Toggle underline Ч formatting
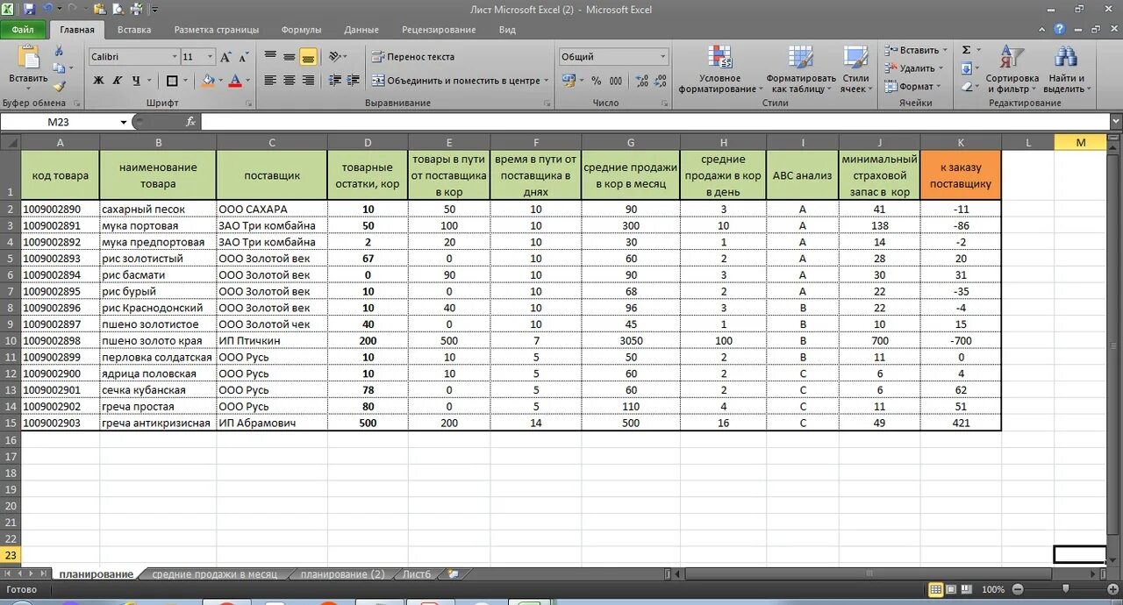Viewport: 1123px width, 605px height. click(x=136, y=81)
